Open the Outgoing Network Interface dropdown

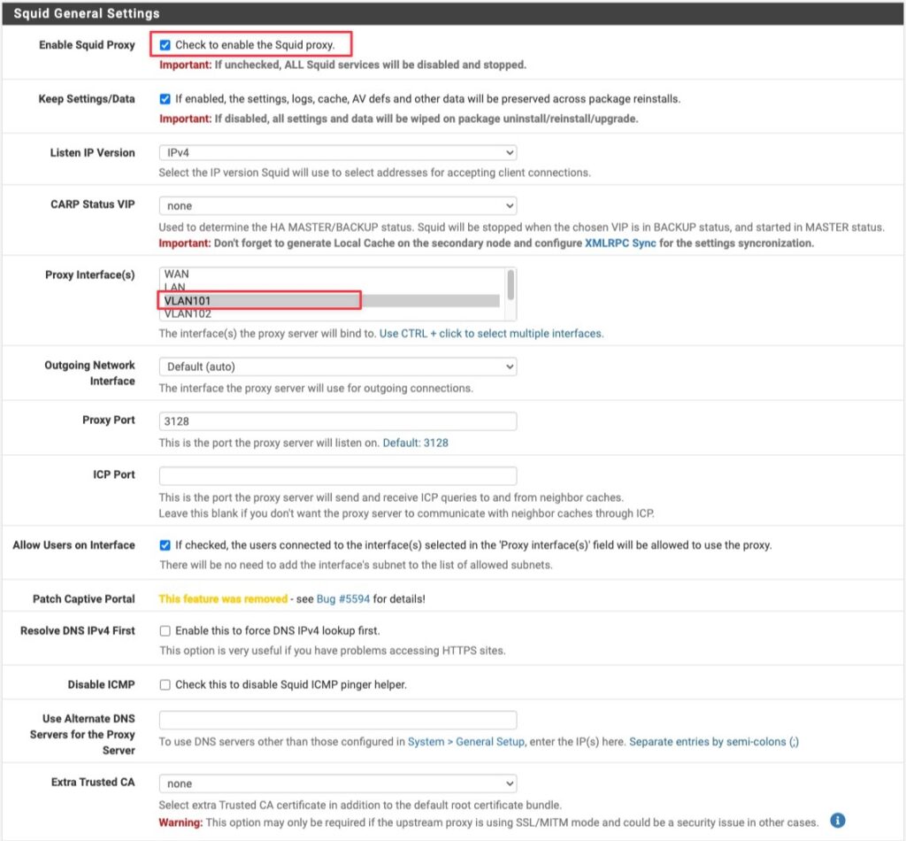pos(337,366)
